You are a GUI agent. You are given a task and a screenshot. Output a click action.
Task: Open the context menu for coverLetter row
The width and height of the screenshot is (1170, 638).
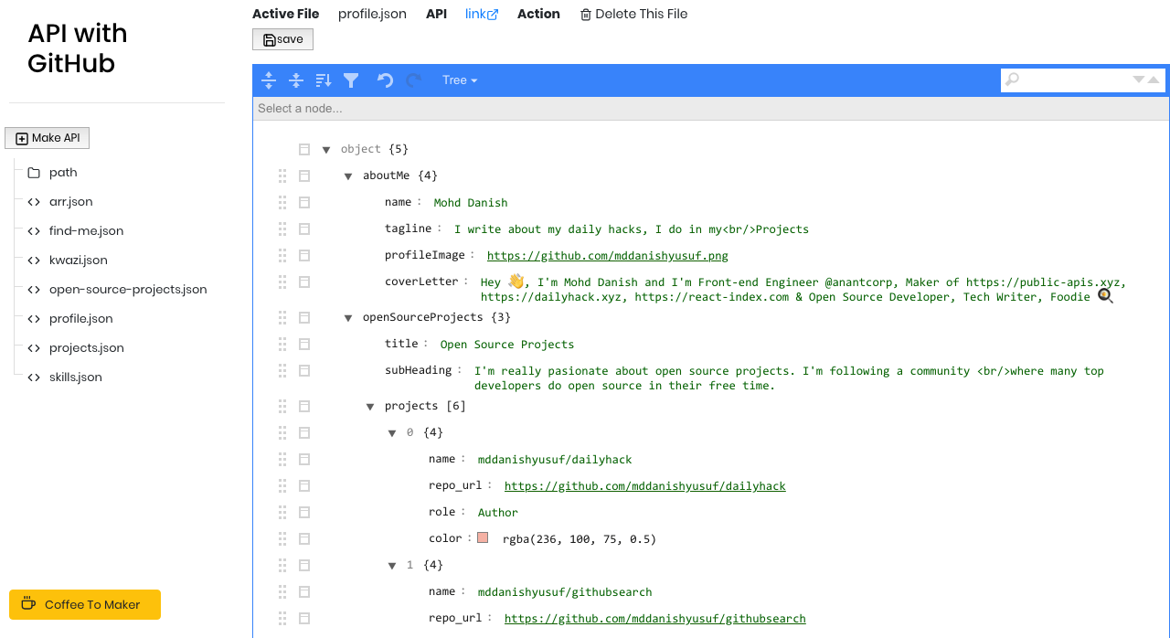pos(304,282)
